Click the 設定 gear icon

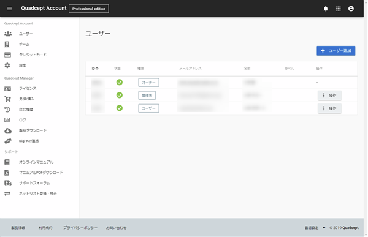click(x=7, y=65)
